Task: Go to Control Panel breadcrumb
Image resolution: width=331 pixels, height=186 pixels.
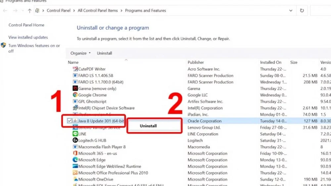Action: (59, 11)
